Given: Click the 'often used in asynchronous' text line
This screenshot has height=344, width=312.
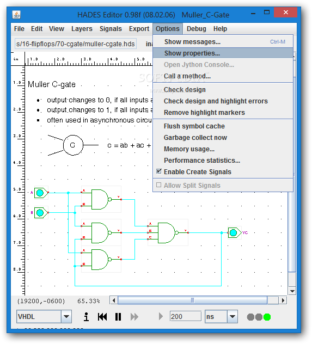Looking at the screenshot, I should pyautogui.click(x=99, y=120).
